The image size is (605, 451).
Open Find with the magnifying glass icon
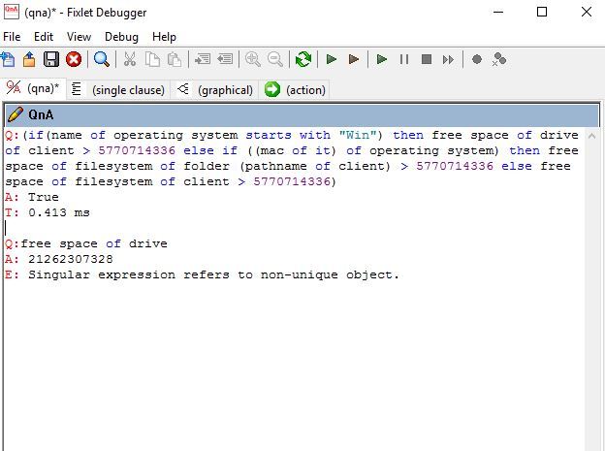102,59
